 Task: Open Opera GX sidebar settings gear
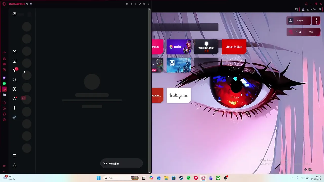coord(4,120)
